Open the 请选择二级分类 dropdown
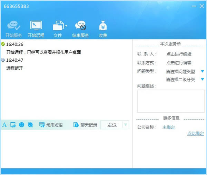 (x=203, y=79)
